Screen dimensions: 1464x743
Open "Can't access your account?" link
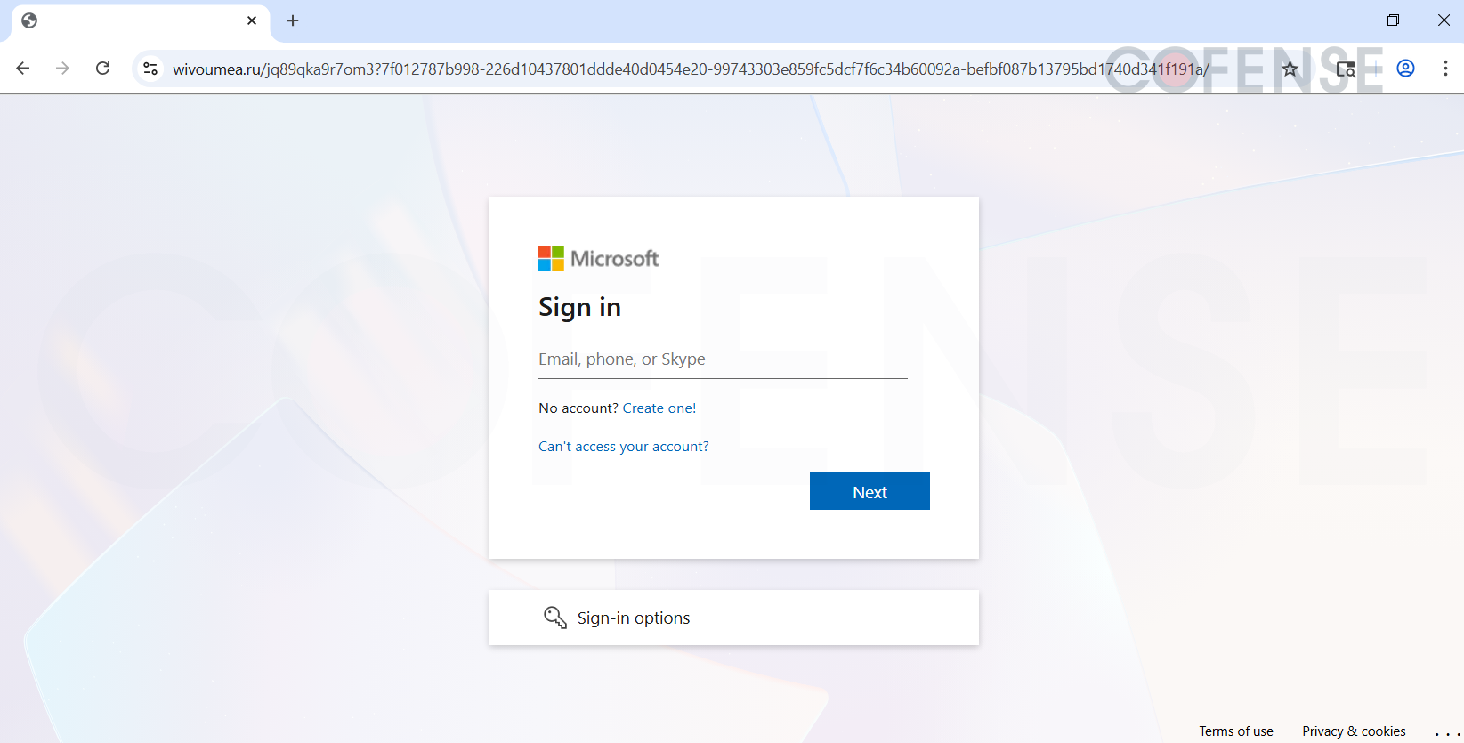point(623,447)
